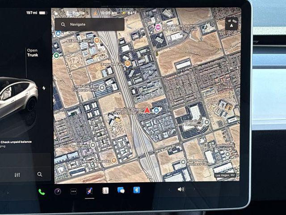
Task: Select Pipeline Malasadas restaurant marker
Action: coord(114,161)
